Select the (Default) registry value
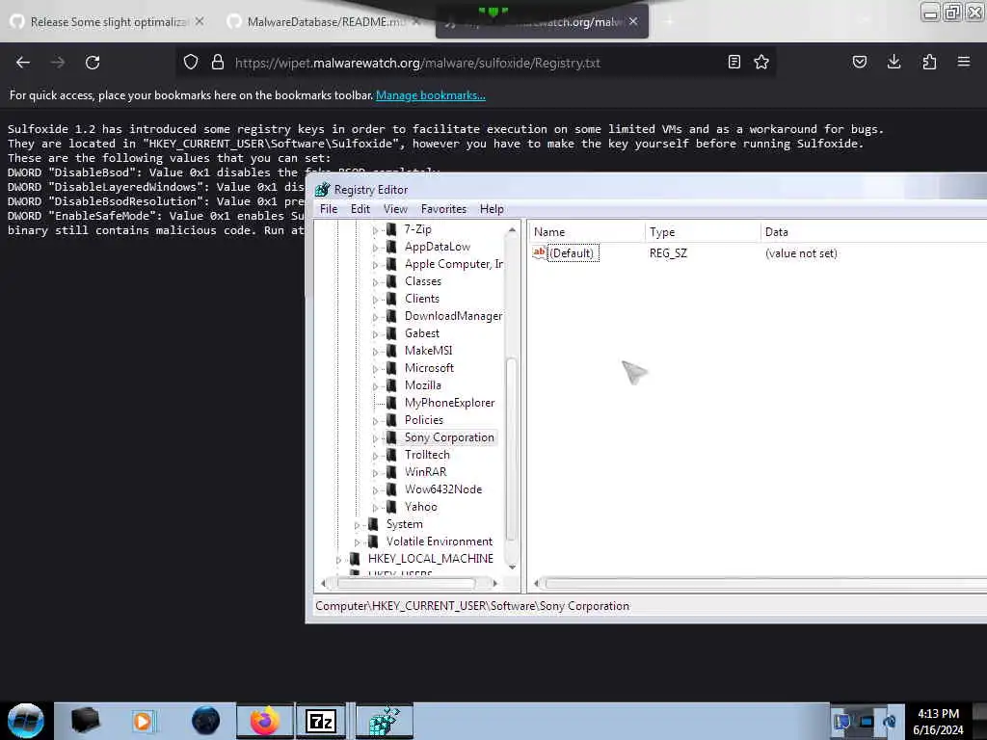 573,253
